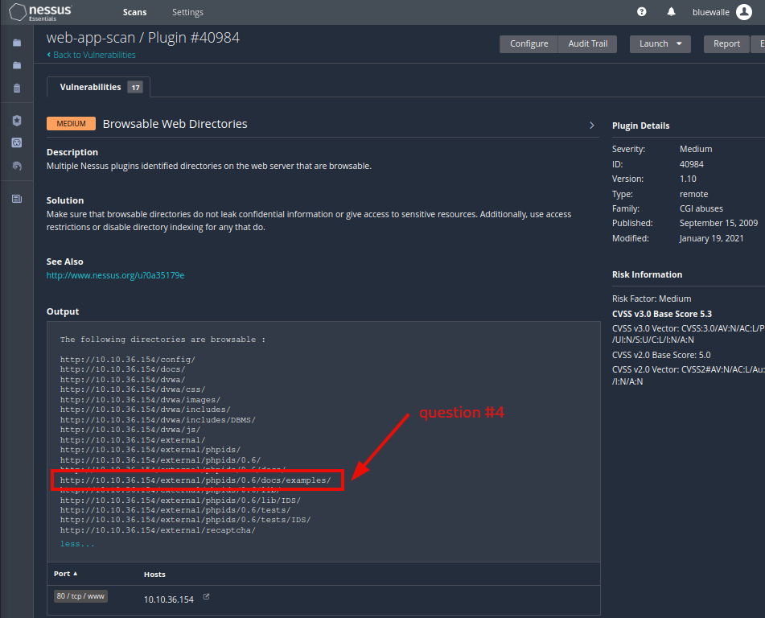Select the Policies shield icon
Screen dimensions: 765x618
pyautogui.click(x=16, y=121)
